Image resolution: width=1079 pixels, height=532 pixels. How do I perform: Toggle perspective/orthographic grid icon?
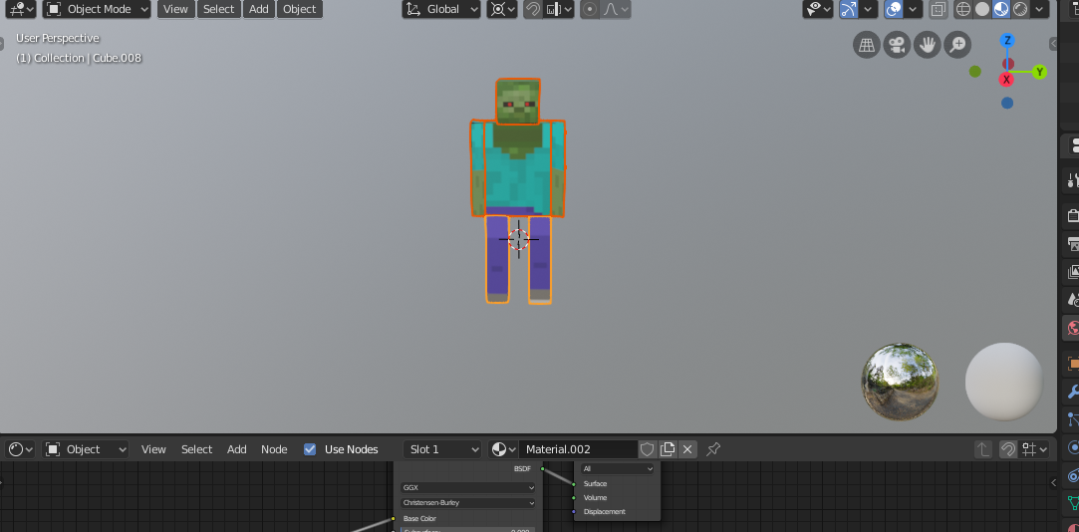pos(867,45)
